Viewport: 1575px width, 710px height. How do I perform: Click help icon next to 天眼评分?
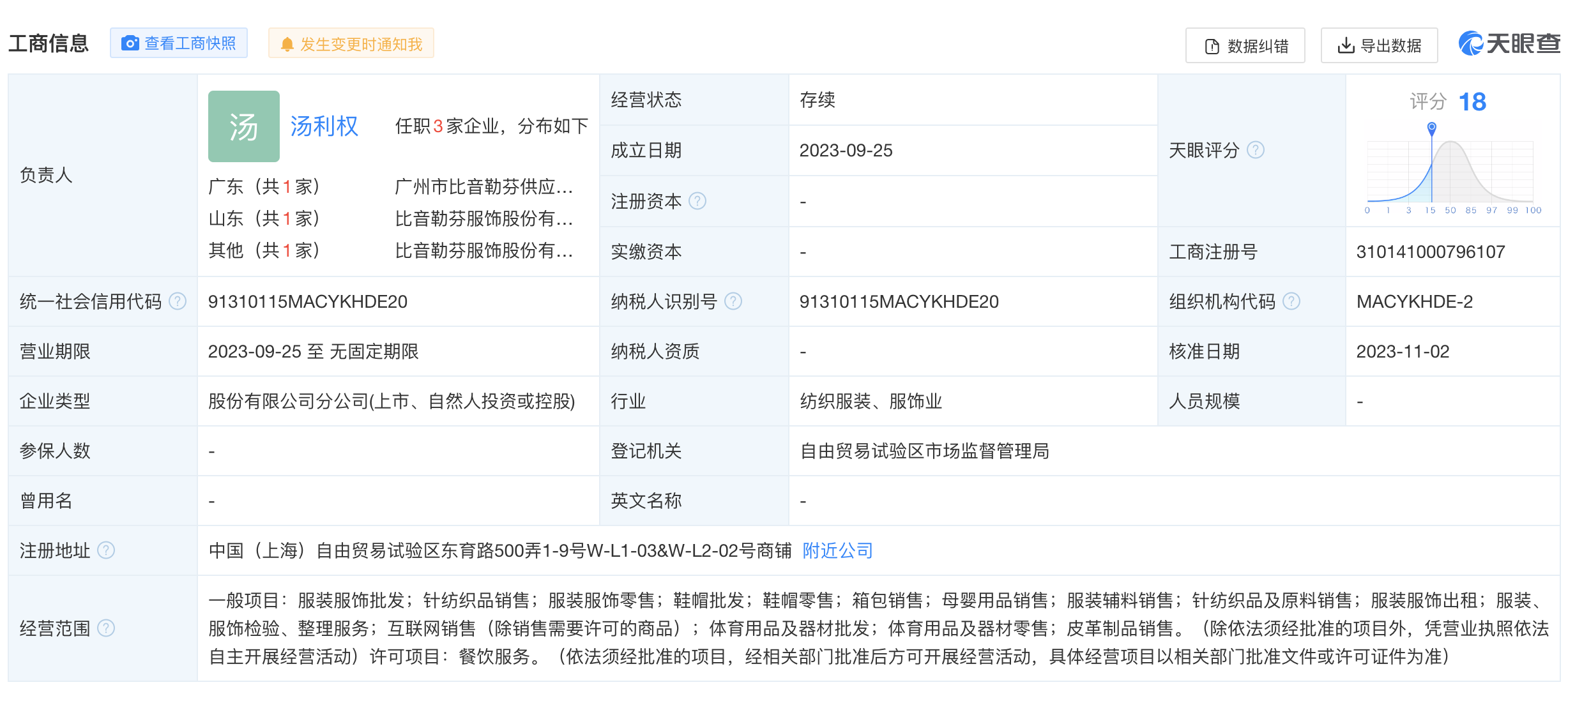[1256, 150]
